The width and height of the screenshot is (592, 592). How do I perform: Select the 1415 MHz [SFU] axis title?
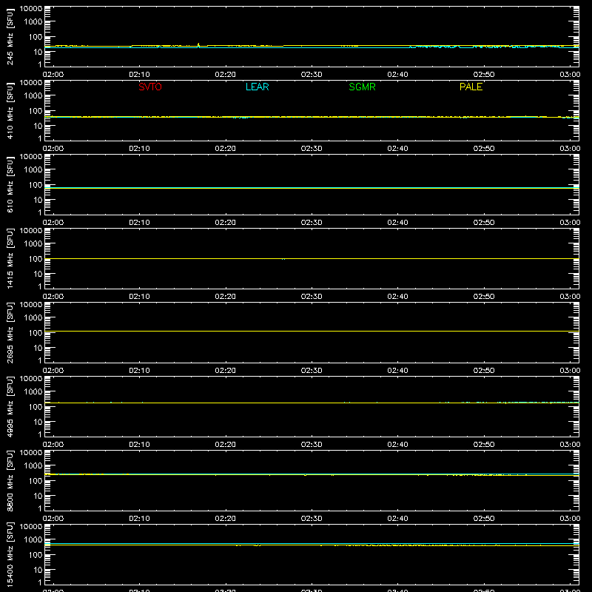pos(10,258)
